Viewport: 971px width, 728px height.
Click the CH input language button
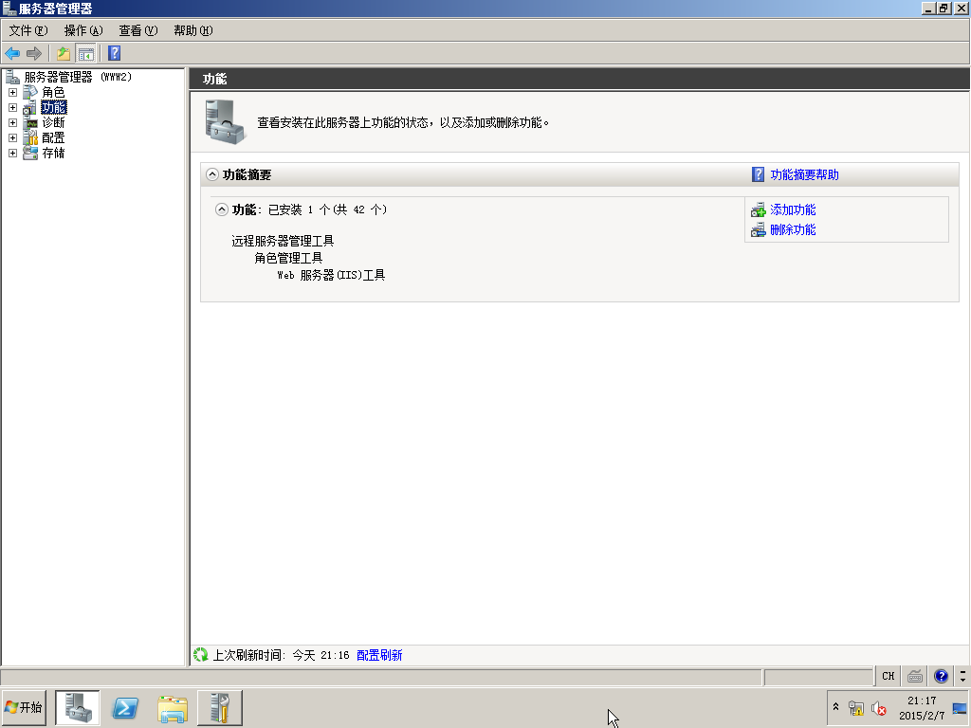coord(888,676)
